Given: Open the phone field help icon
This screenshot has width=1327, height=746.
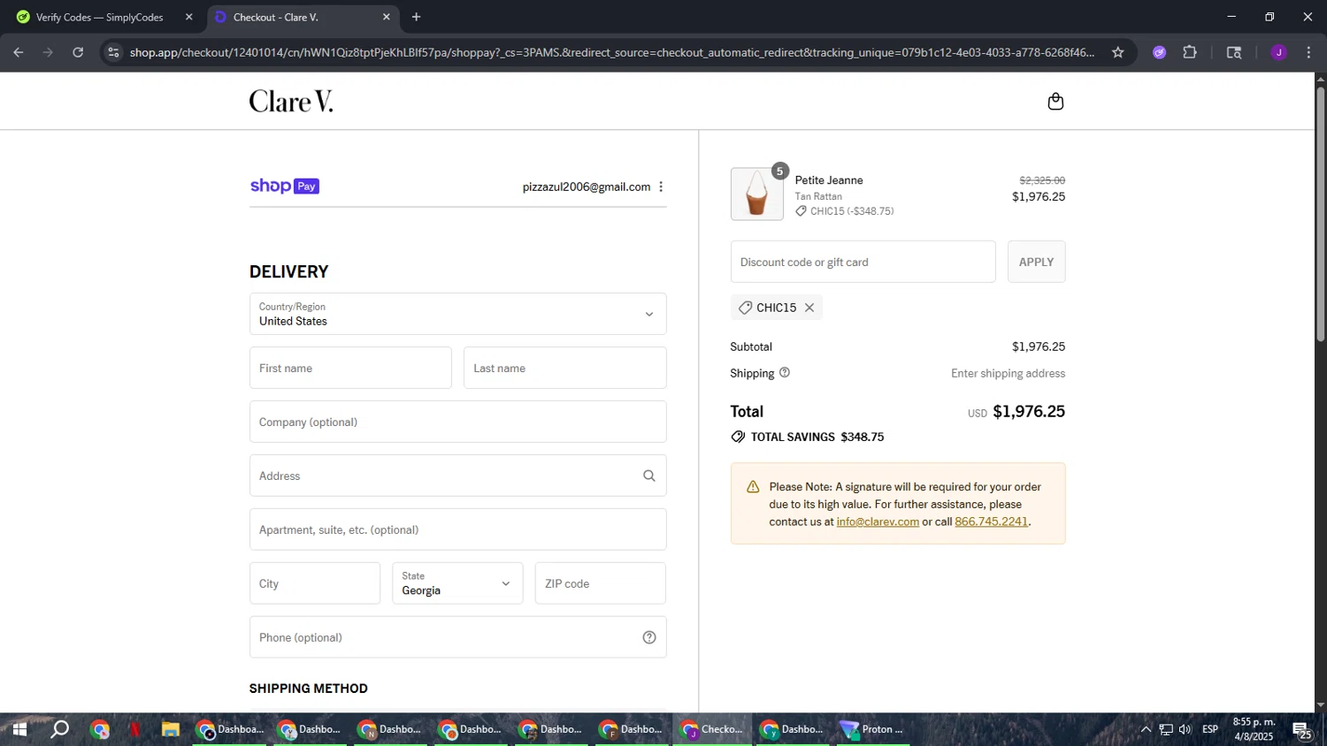Looking at the screenshot, I should click(649, 637).
